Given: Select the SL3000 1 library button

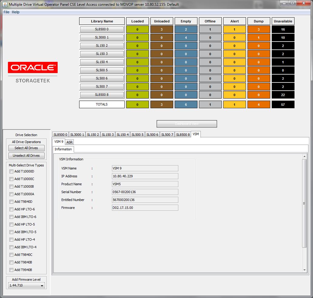Looking at the screenshot, I should pos(102,38).
